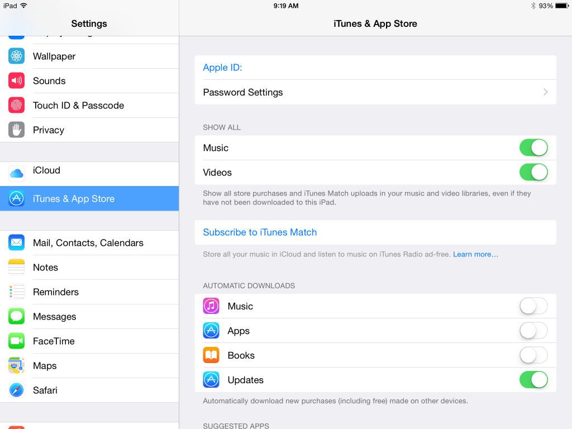Screen dimensions: 572x429
Task: Tap Subscribe to iTunes Match
Action: [260, 232]
